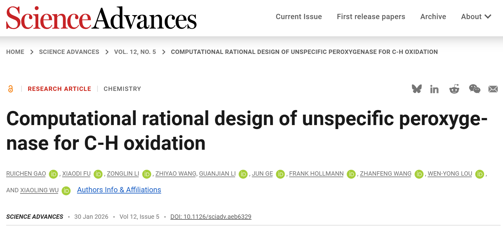
Task: Follow the DOI link for the article
Action: (x=211, y=217)
